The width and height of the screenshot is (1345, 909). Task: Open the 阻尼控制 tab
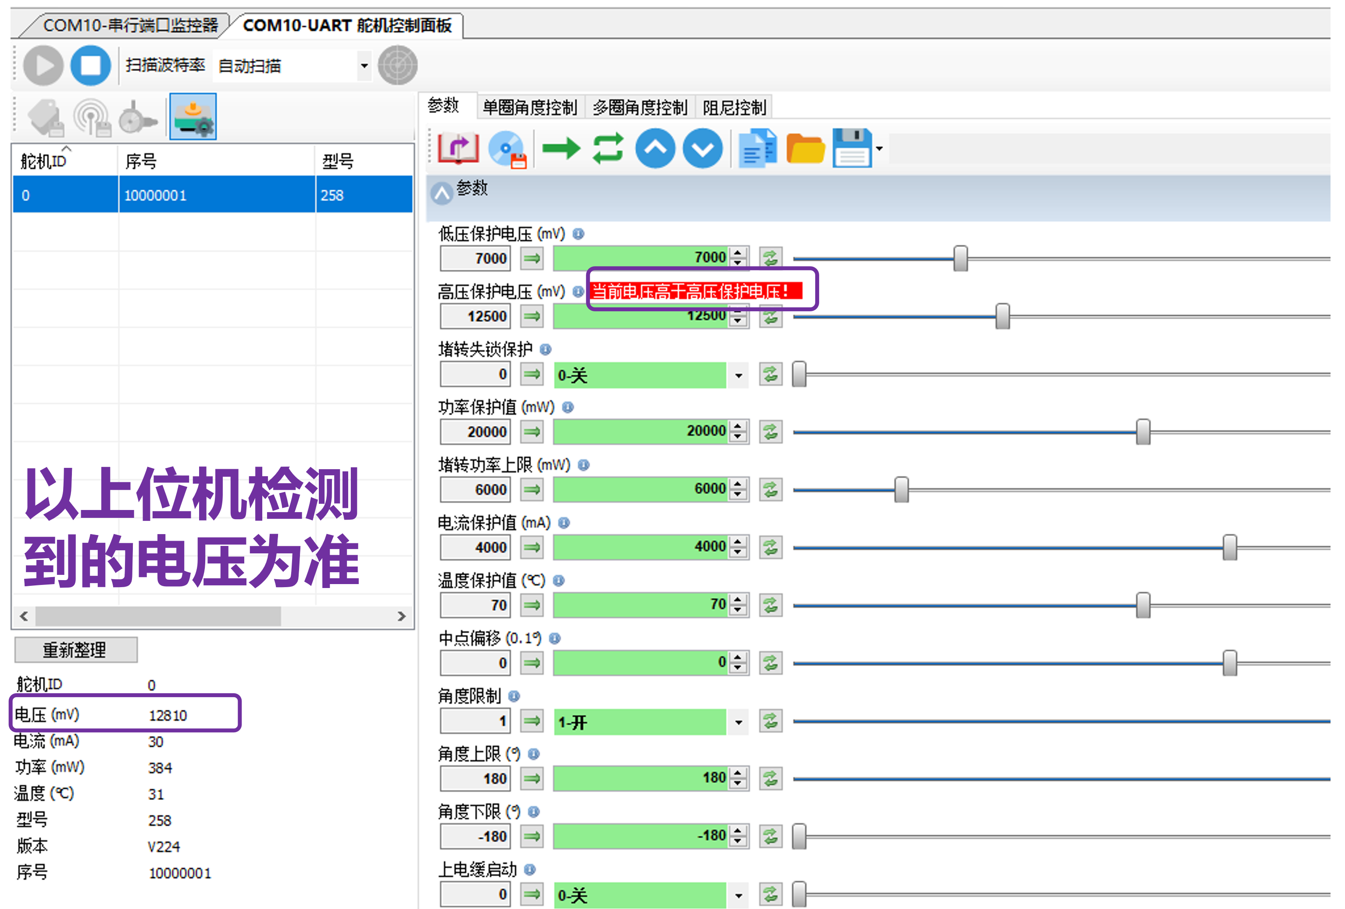point(735,107)
